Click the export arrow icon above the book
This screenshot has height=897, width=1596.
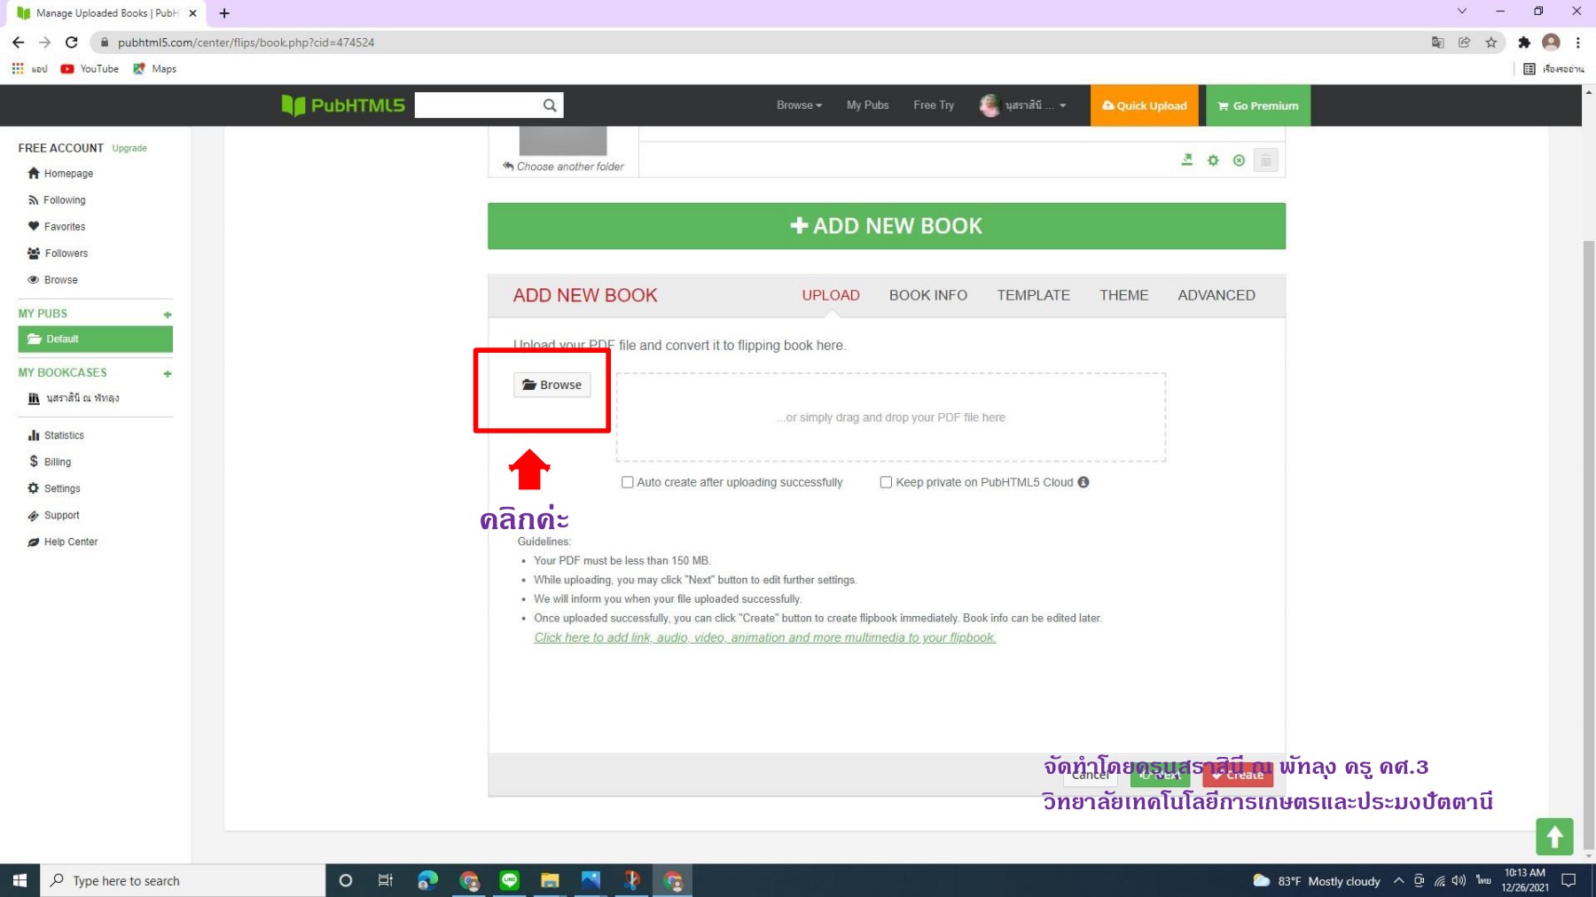(1186, 160)
